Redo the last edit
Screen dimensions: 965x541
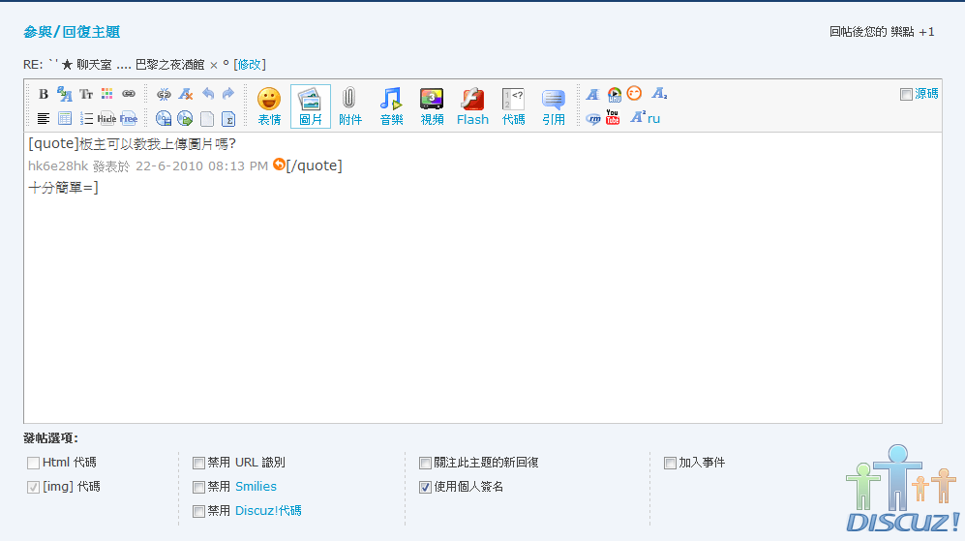click(228, 94)
